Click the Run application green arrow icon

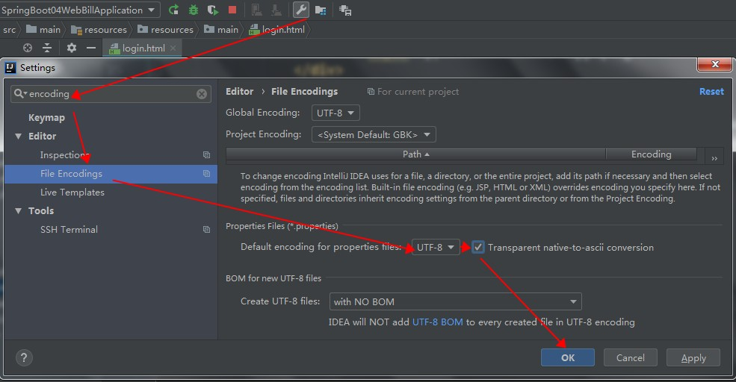[x=173, y=10]
